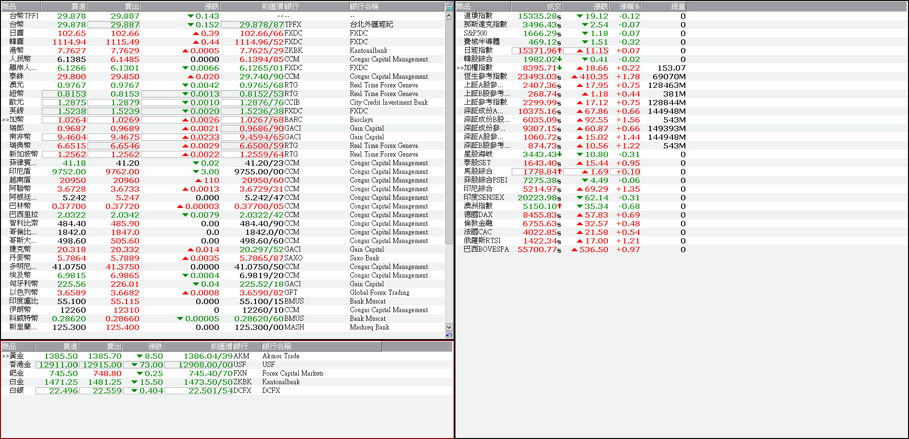Click bank name Global Forex Trading
Viewport: 909px width, 439px height.
click(379, 293)
